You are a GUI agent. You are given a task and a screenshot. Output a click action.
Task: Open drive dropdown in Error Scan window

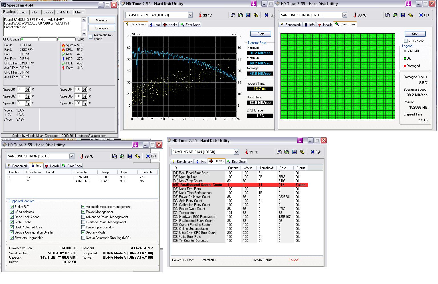[x=345, y=15]
